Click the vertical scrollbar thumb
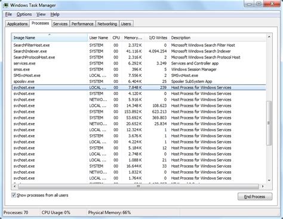The image size is (283, 219). pos(269,123)
